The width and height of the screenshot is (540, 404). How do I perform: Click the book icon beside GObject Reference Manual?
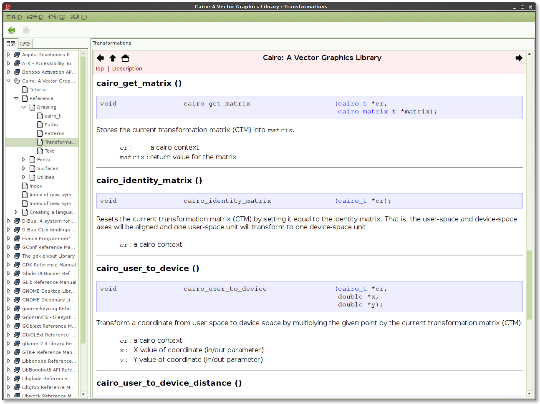coord(17,326)
